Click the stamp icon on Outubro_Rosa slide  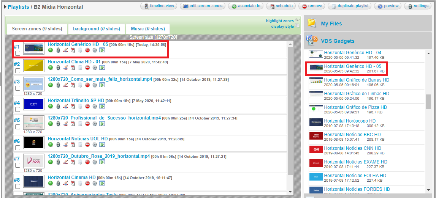(65, 162)
